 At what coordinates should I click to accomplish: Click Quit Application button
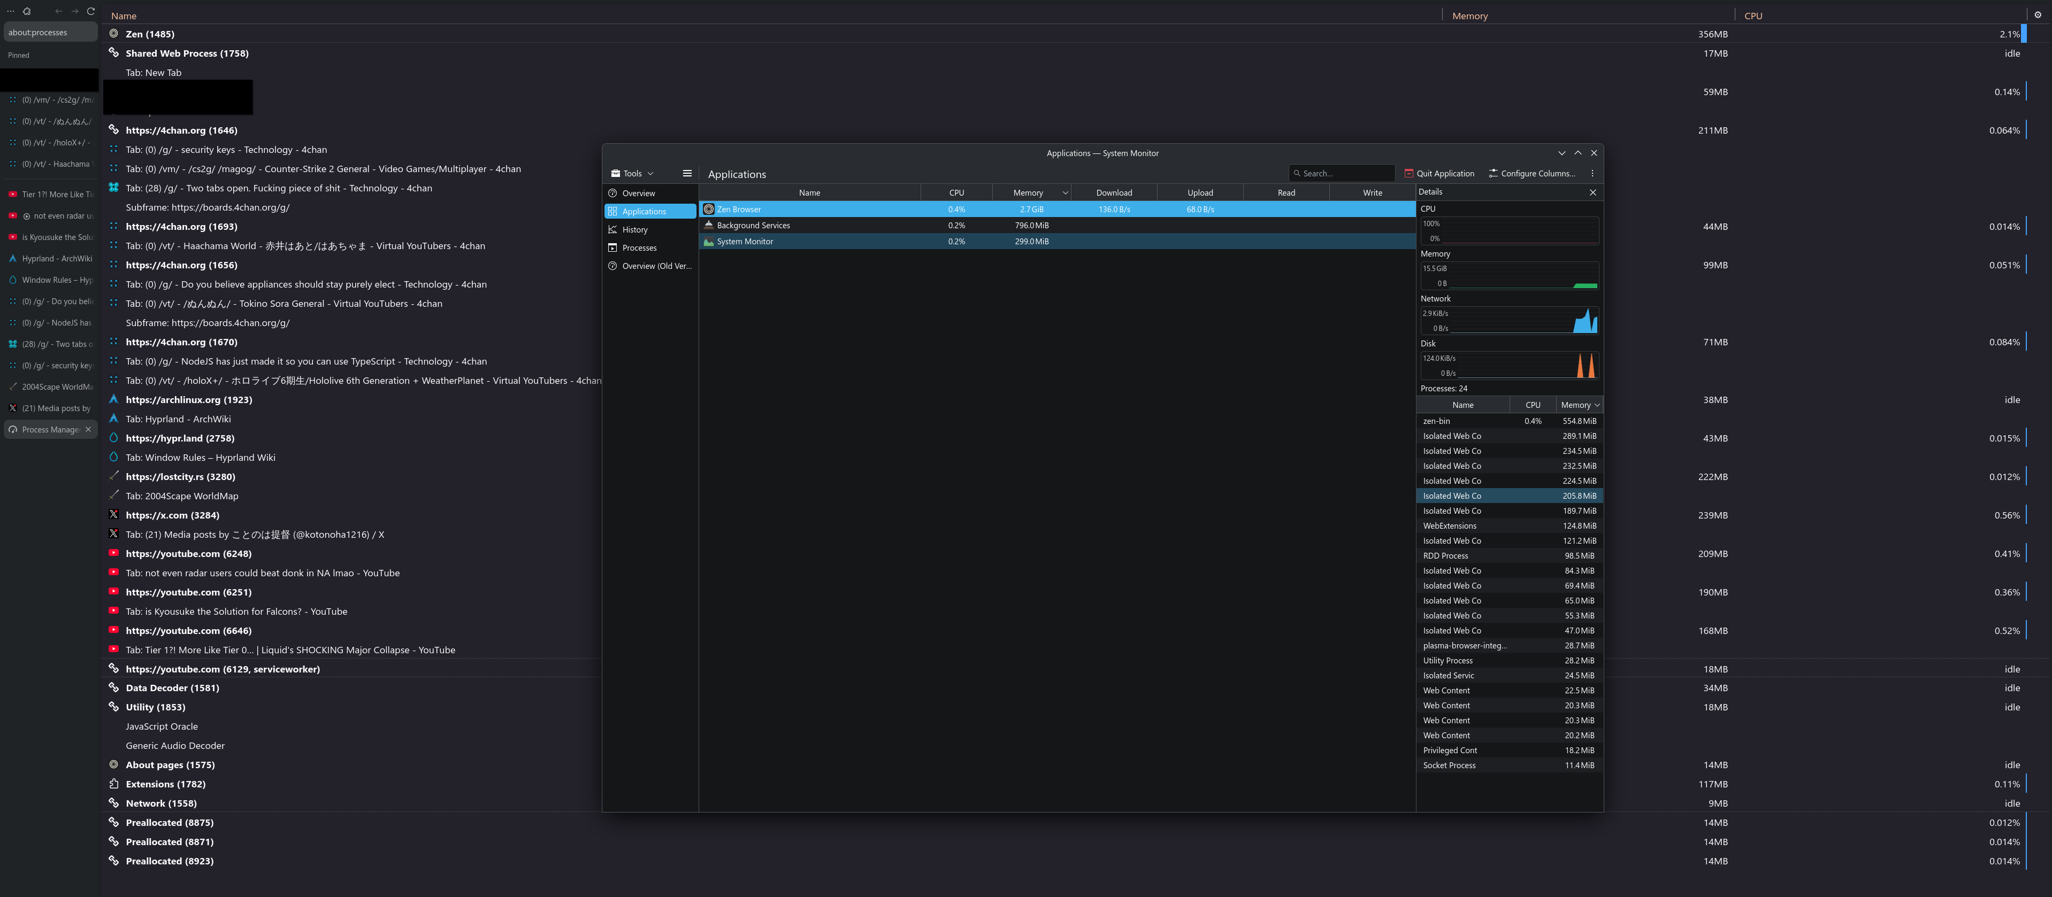tap(1438, 174)
